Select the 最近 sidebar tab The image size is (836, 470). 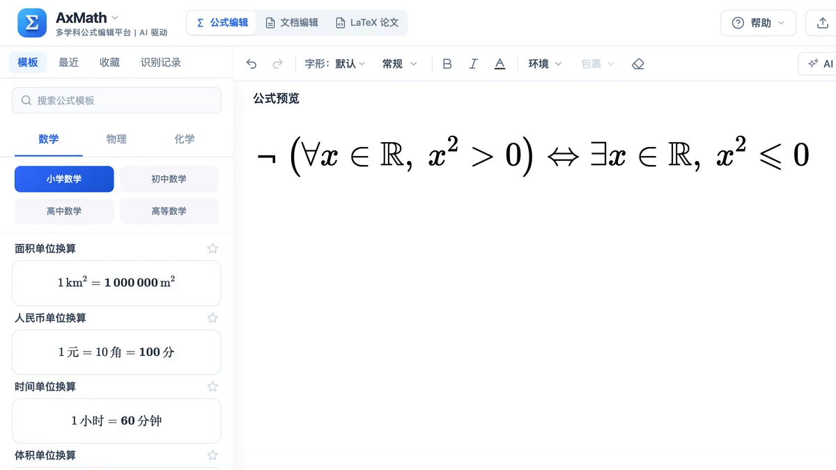click(x=69, y=62)
